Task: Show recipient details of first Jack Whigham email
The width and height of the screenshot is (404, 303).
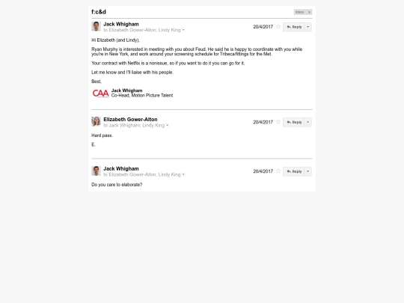Action: [183, 30]
